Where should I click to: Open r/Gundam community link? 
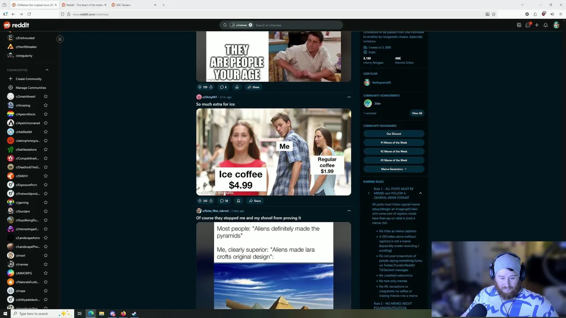[x=23, y=211]
